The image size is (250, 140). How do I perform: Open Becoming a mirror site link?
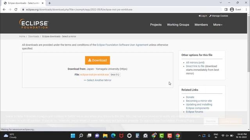(x=199, y=101)
